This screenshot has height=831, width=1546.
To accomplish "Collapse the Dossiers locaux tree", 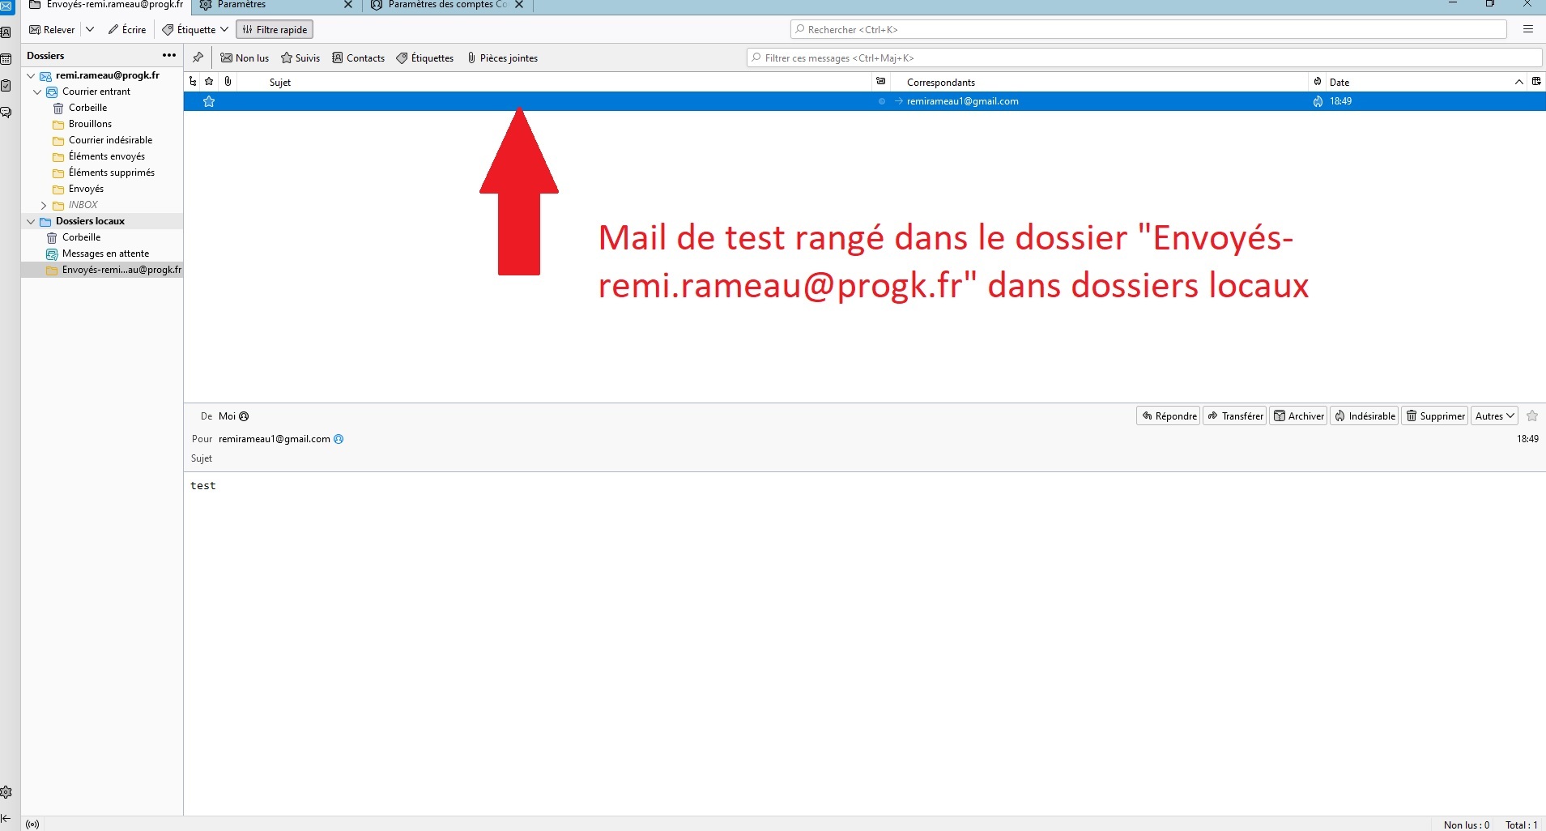I will click(x=31, y=222).
